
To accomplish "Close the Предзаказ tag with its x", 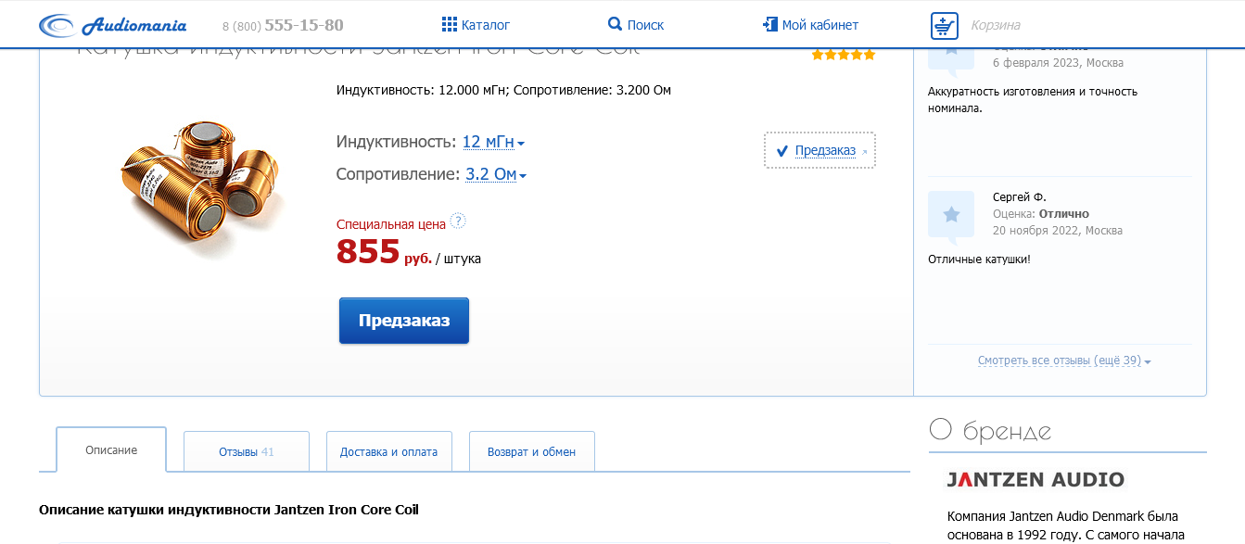I will pyautogui.click(x=865, y=151).
